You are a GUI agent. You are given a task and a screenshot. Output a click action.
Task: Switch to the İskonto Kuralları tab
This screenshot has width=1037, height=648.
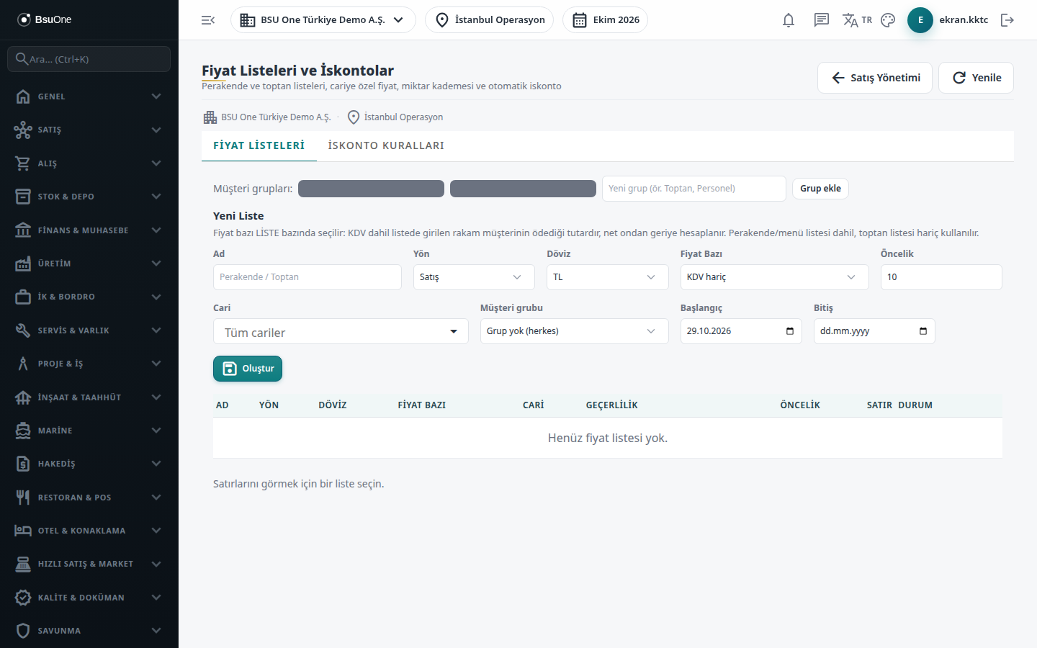(386, 145)
